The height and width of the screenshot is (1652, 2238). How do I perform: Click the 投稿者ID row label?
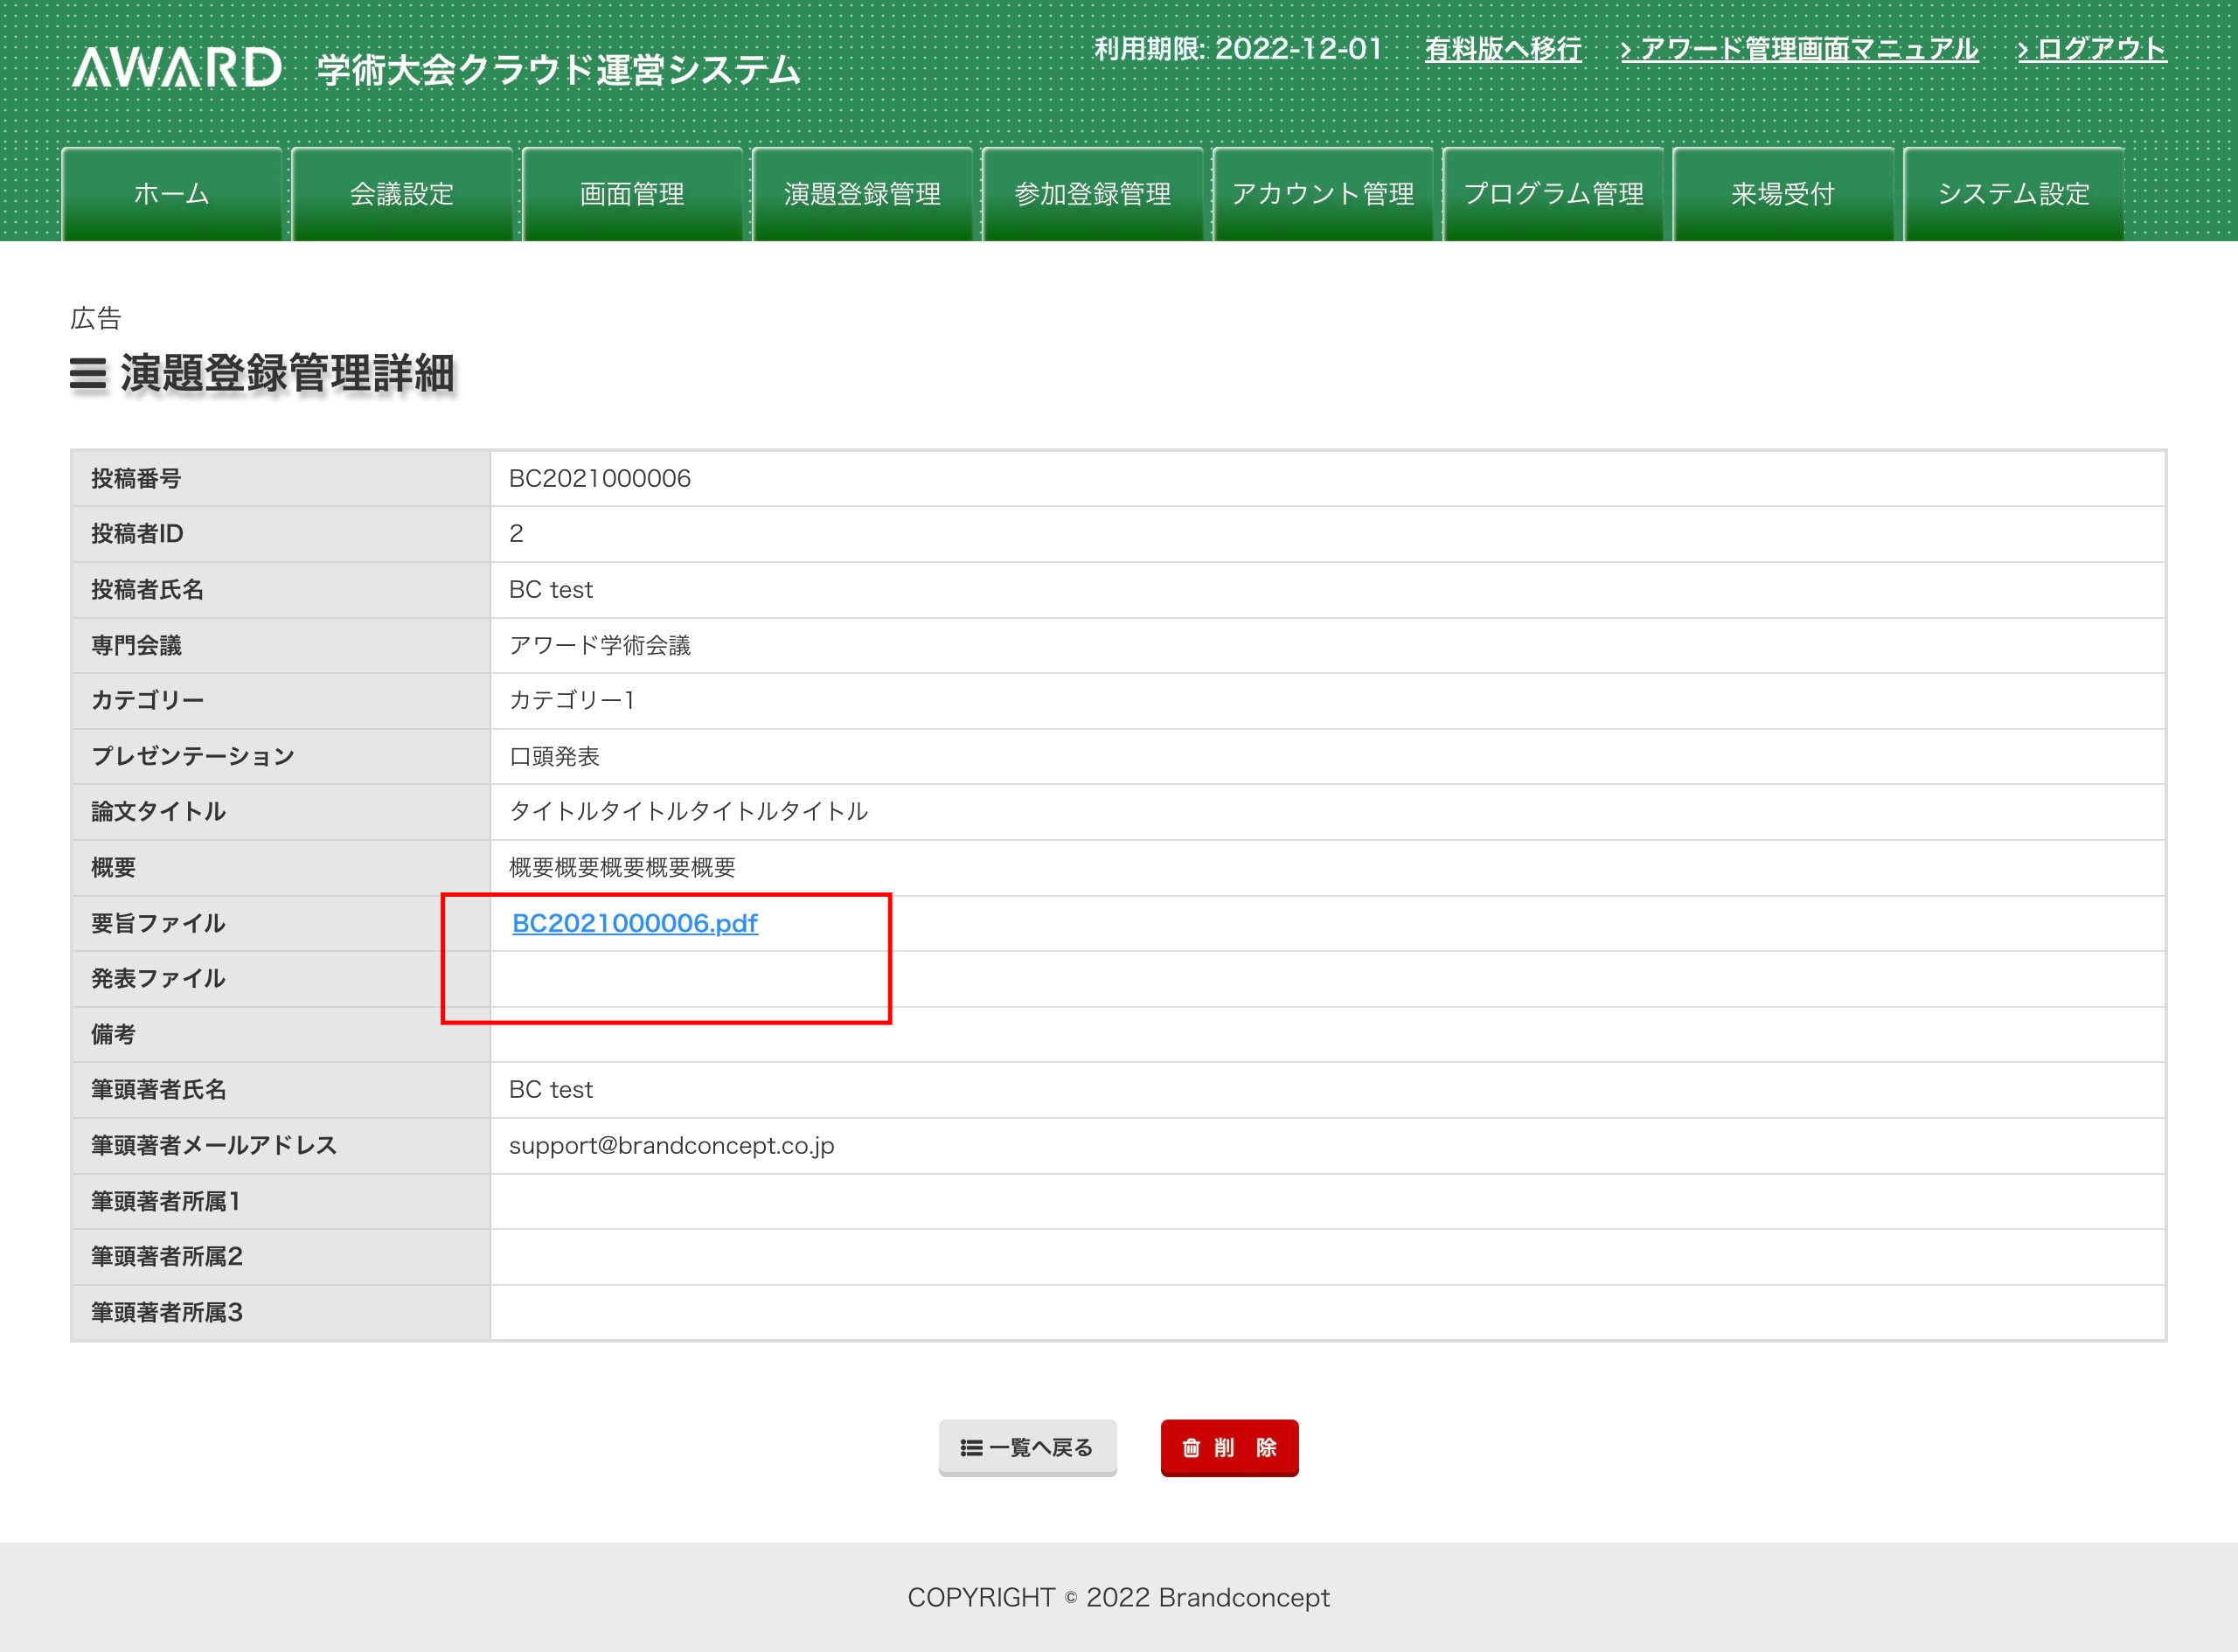pos(138,534)
